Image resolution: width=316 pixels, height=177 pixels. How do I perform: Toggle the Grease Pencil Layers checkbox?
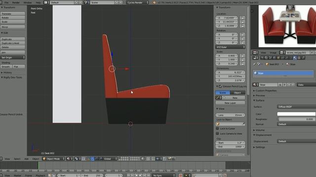point(220,87)
